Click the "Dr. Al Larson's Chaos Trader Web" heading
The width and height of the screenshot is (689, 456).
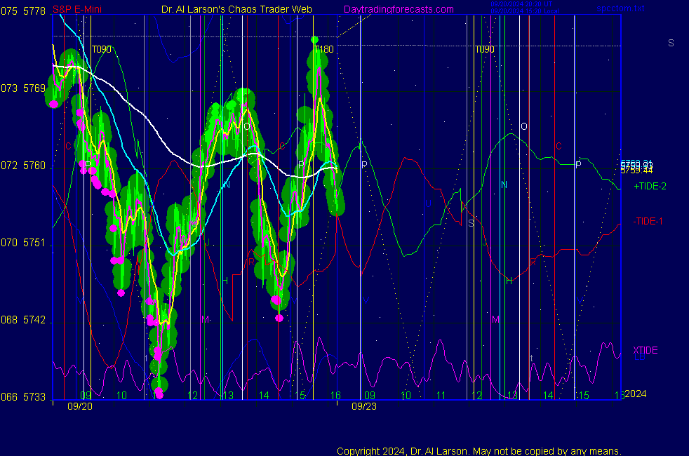(x=236, y=9)
